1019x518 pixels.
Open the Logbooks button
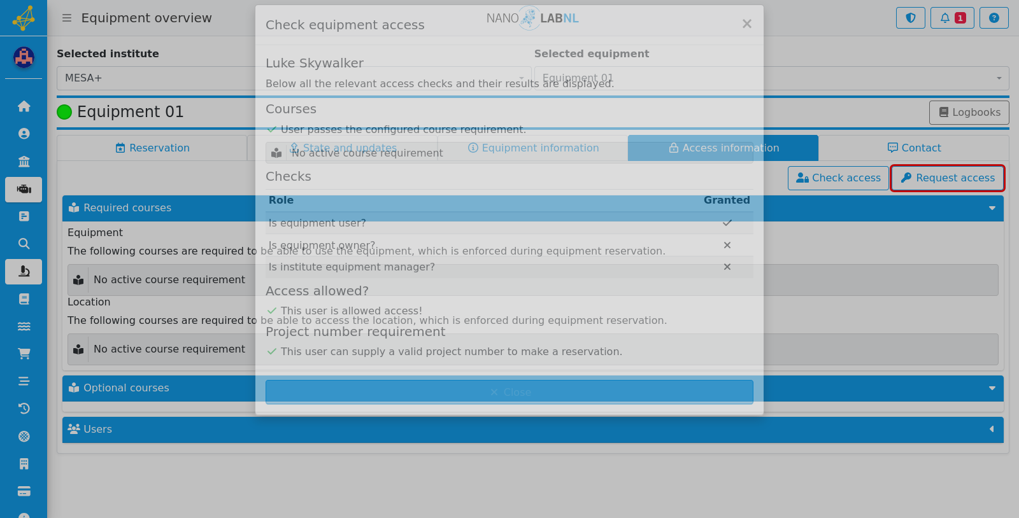(969, 113)
